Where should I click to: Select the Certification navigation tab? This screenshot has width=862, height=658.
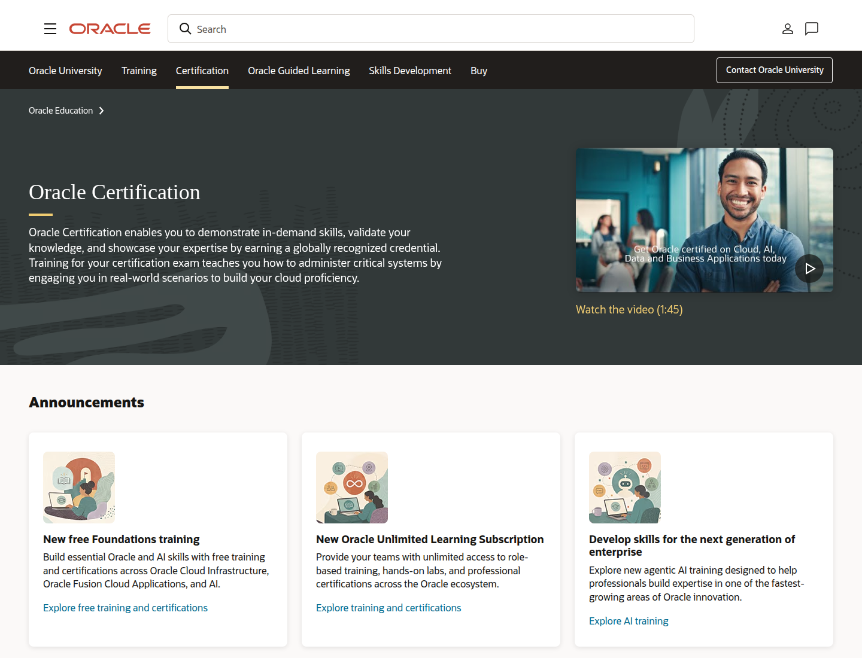[202, 71]
